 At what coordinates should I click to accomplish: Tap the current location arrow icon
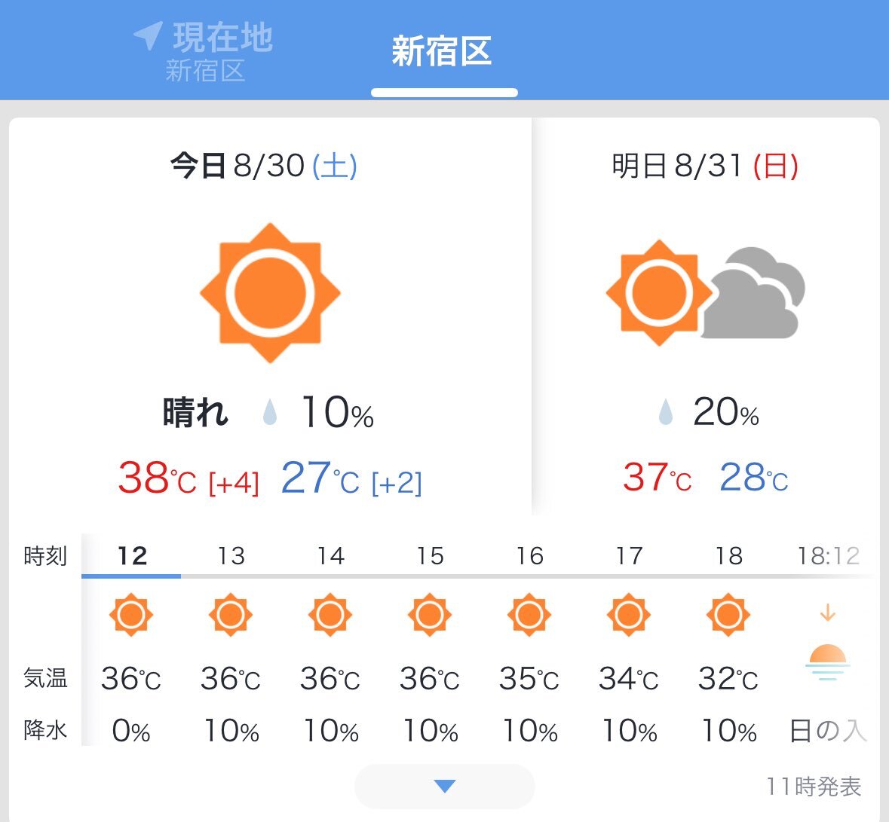(149, 36)
